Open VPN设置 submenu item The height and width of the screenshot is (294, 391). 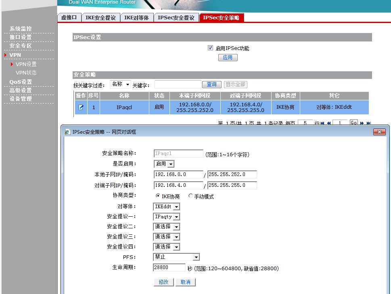pyautogui.click(x=26, y=64)
